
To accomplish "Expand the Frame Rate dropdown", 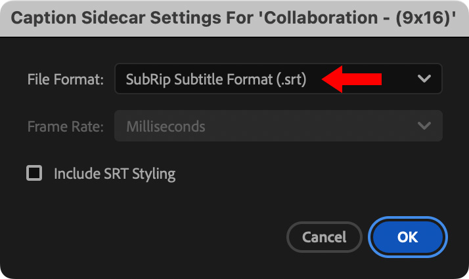I will [278, 126].
